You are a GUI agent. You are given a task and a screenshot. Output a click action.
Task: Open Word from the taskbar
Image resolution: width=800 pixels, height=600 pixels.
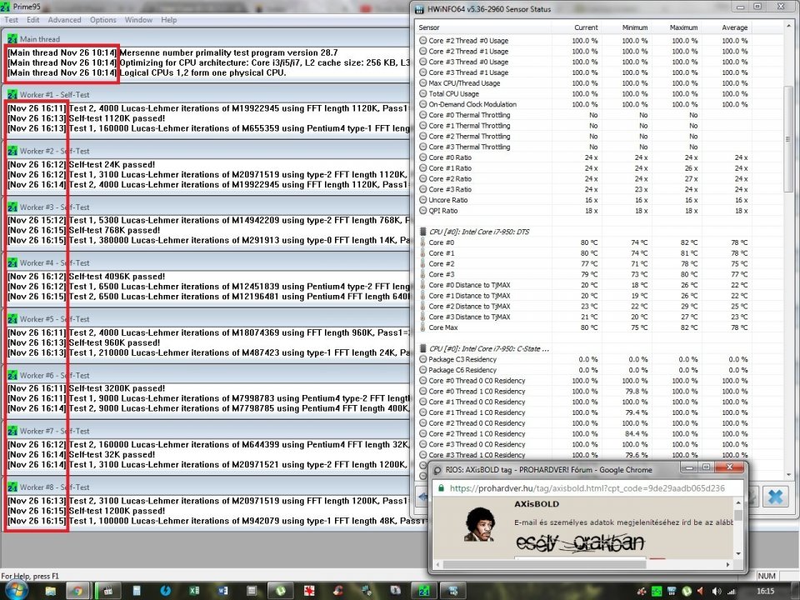click(223, 591)
